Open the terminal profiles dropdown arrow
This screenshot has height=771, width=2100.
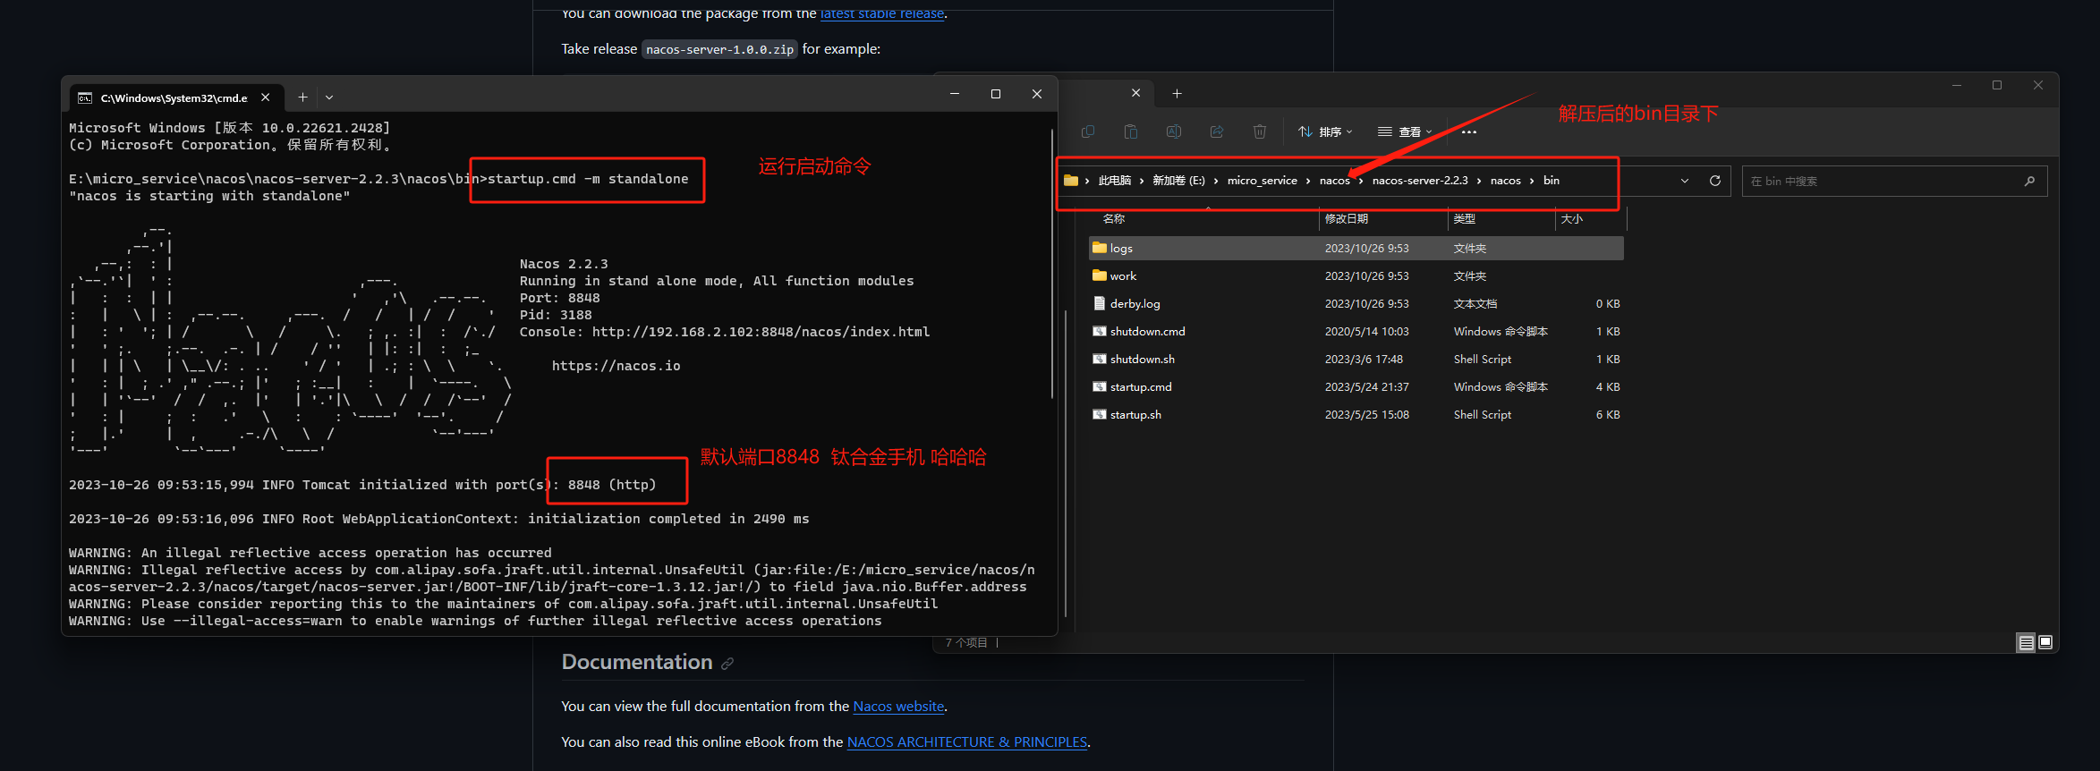329,97
